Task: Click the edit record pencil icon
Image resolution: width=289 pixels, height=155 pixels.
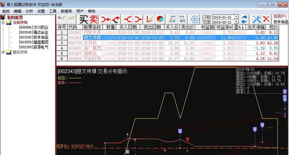Action: [71, 19]
